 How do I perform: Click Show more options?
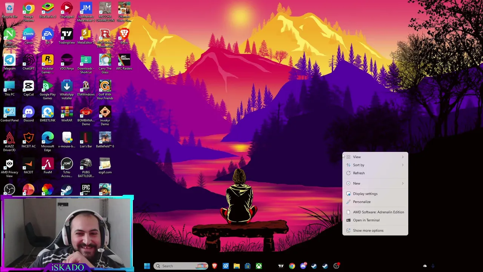pyautogui.click(x=375, y=230)
